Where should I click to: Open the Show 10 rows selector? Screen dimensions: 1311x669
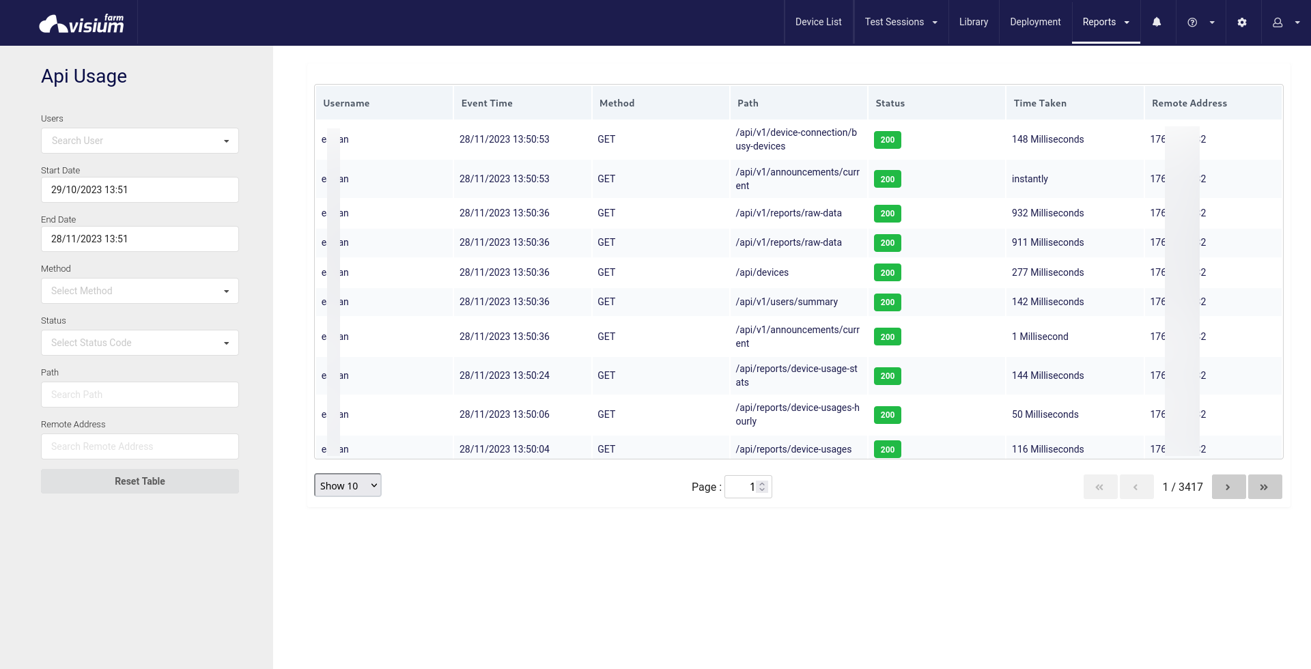348,485
